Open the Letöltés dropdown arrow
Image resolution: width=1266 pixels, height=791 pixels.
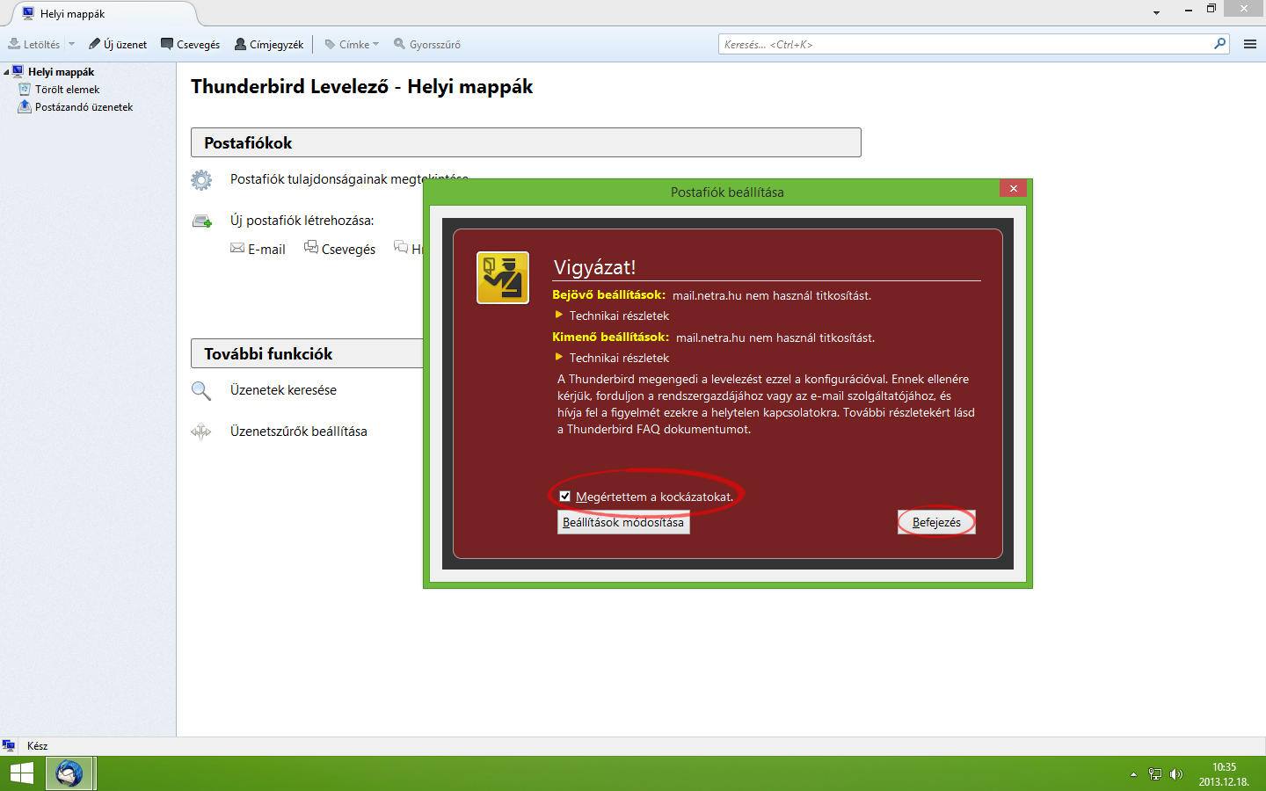coord(71,44)
